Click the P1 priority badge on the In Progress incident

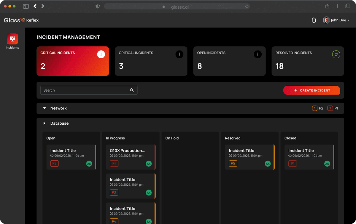[114, 163]
